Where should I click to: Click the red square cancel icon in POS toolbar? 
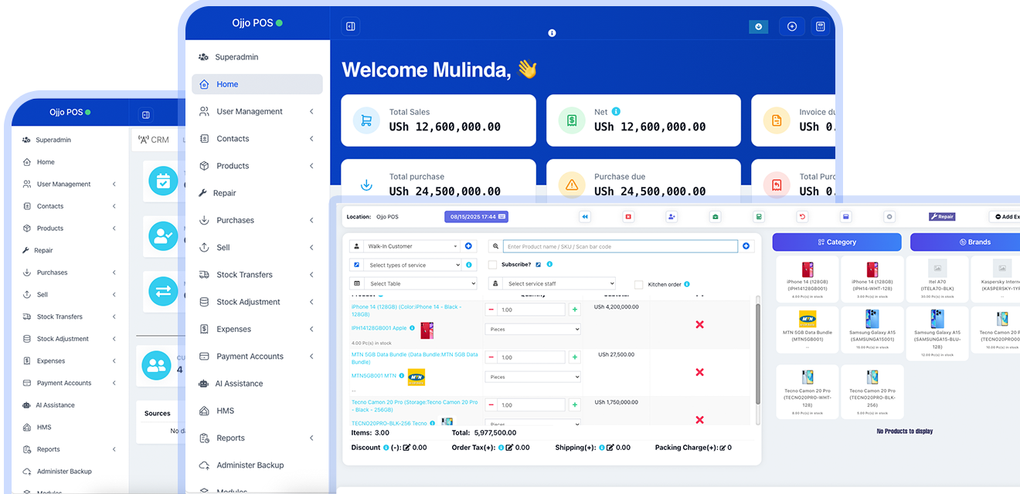point(628,217)
